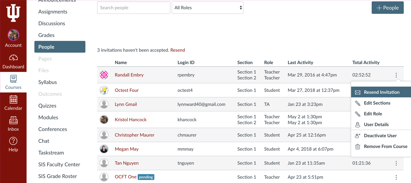Open options menu for Randall Embry row
The image size is (411, 183).
[x=396, y=75]
